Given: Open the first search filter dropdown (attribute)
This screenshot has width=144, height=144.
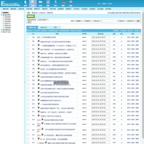Looking at the screenshot, I should pos(79,21).
